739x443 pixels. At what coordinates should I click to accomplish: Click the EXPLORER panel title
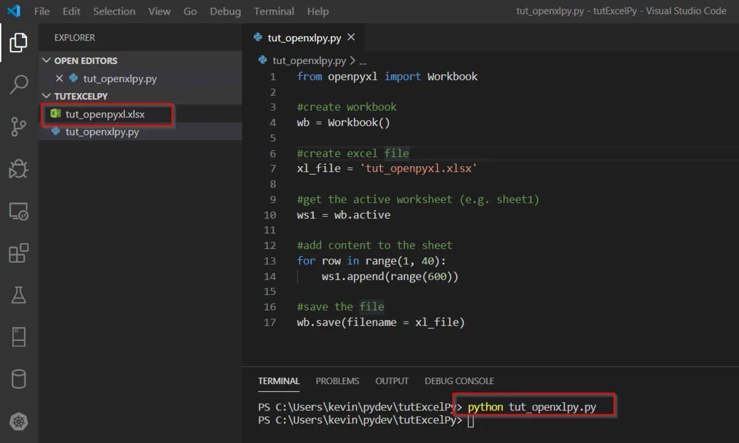click(75, 38)
